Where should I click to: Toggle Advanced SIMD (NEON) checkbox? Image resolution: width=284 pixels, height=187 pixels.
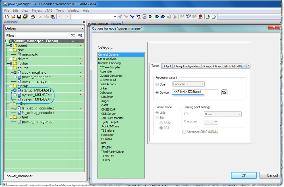184,132
